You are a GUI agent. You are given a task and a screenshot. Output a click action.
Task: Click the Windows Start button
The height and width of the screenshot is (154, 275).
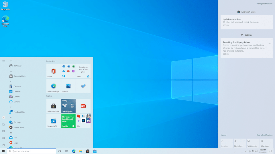click(x=3, y=151)
